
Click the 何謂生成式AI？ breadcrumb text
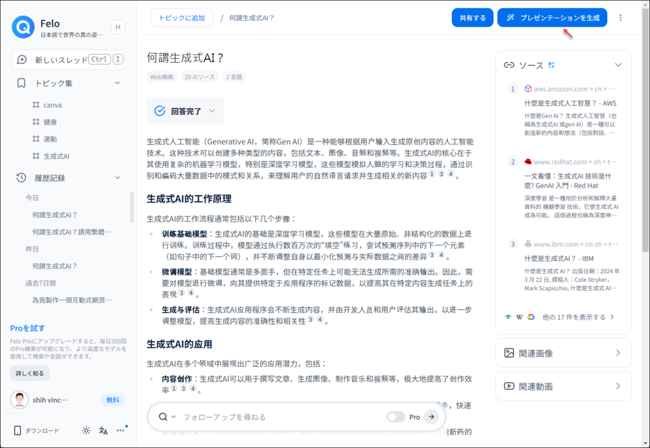coord(251,18)
